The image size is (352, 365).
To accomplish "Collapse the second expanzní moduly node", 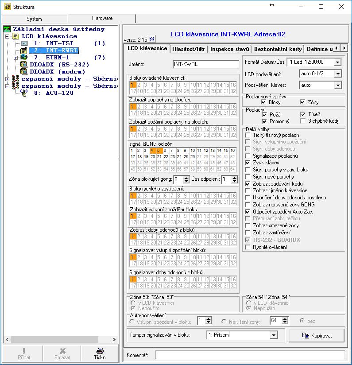I will point(8,86).
